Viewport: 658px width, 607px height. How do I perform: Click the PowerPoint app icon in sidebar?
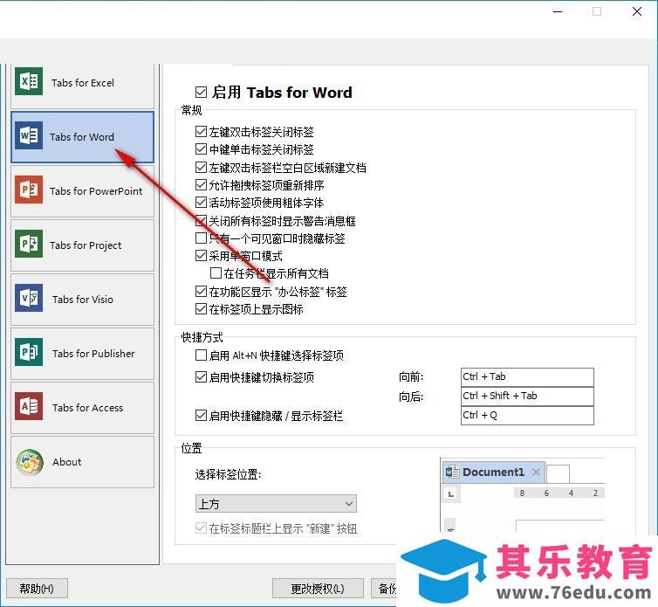pyautogui.click(x=29, y=190)
